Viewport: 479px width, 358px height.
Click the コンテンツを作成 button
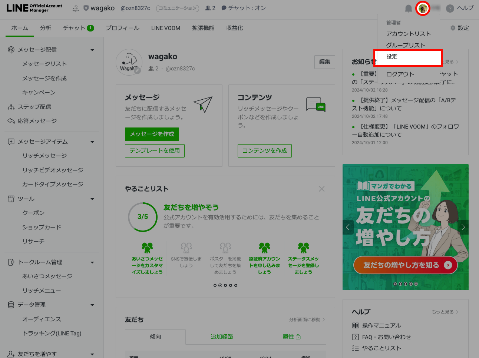tap(265, 150)
